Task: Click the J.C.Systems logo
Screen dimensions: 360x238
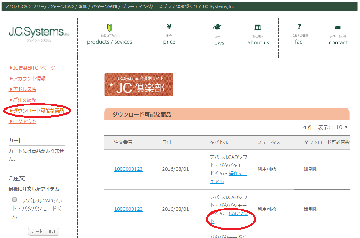Action: (39, 34)
